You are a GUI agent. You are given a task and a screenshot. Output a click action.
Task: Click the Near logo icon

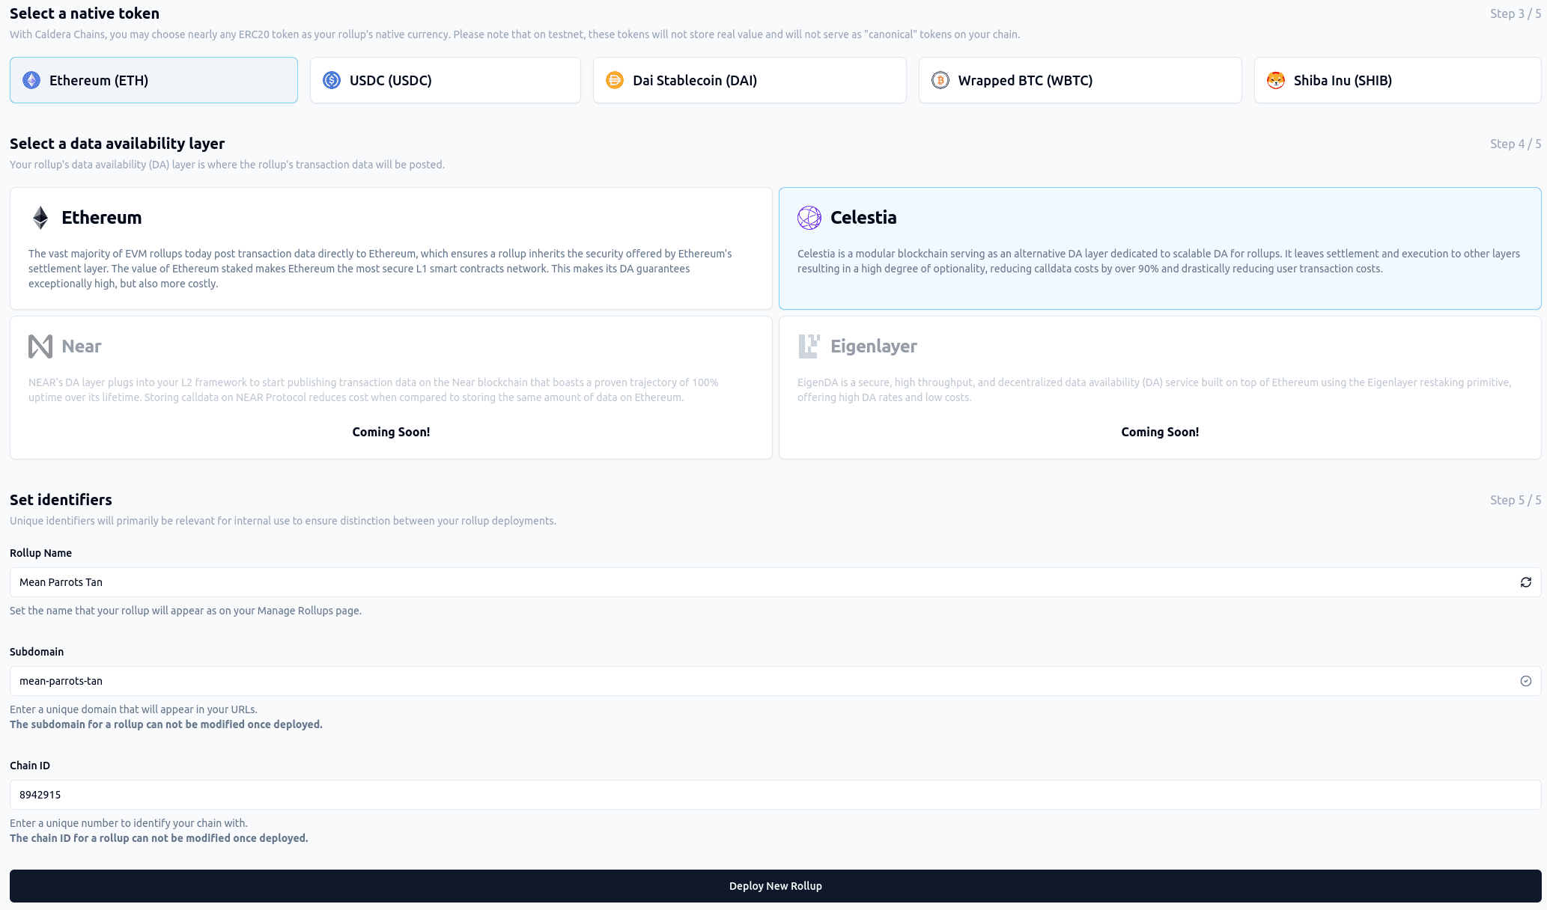[40, 346]
